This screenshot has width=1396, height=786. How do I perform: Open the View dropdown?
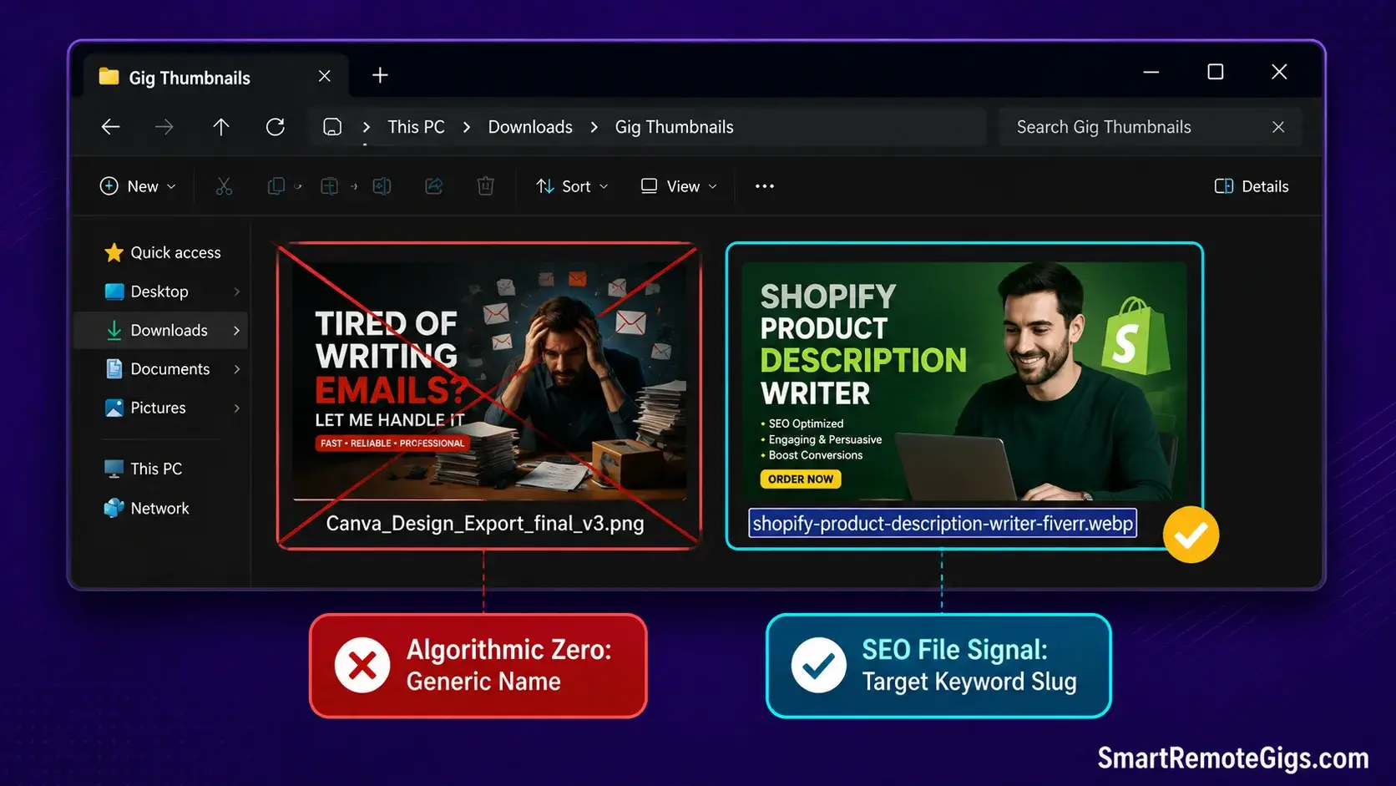click(x=679, y=186)
